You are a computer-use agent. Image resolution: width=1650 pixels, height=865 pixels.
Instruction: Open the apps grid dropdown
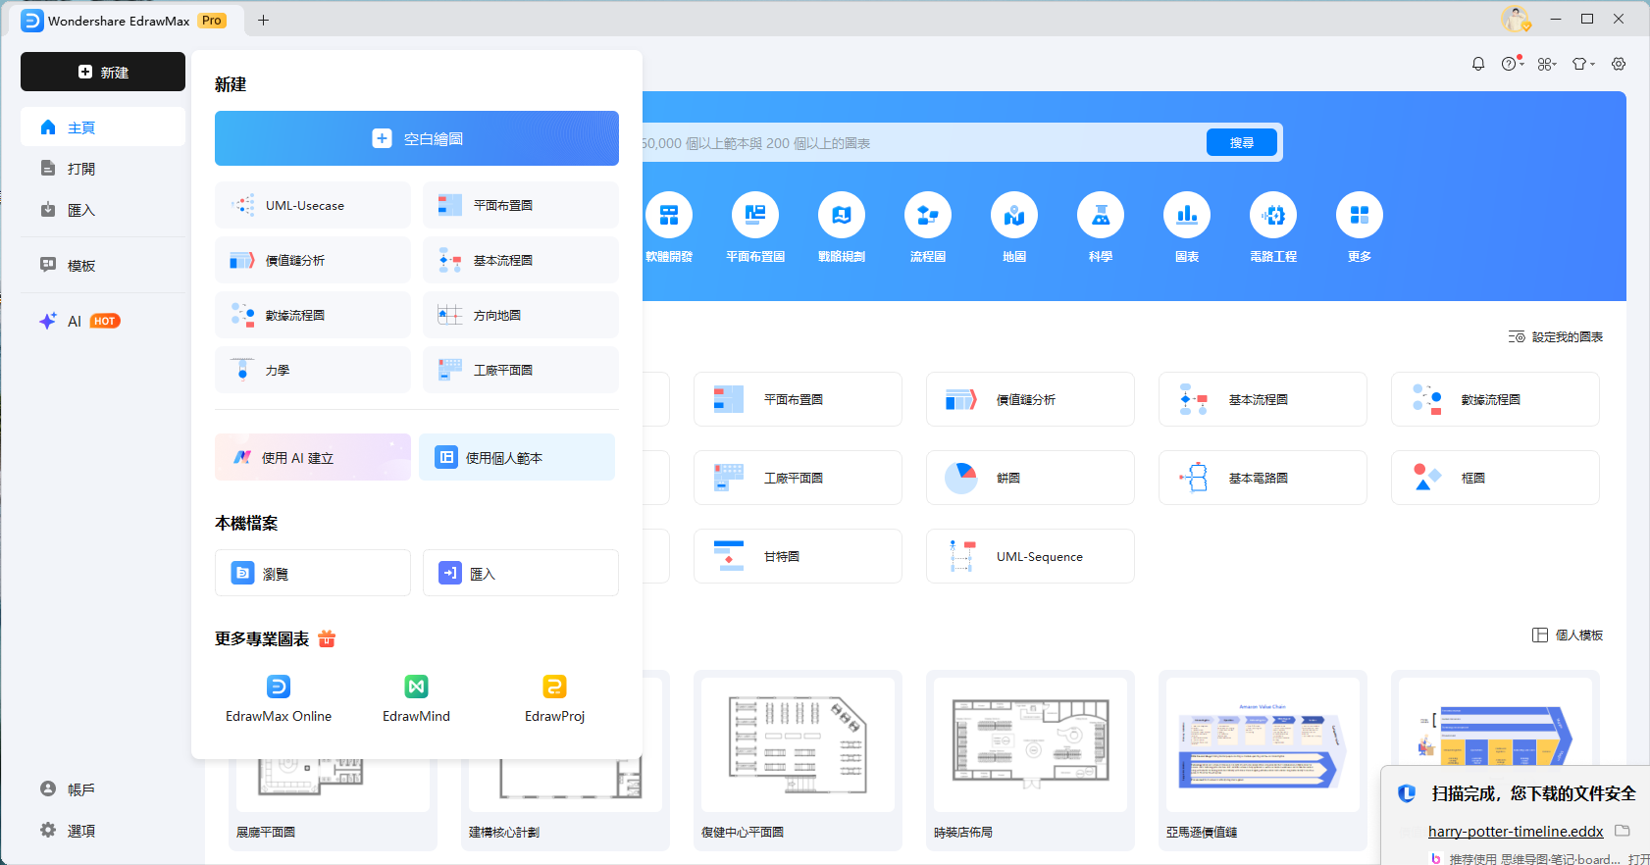point(1547,64)
